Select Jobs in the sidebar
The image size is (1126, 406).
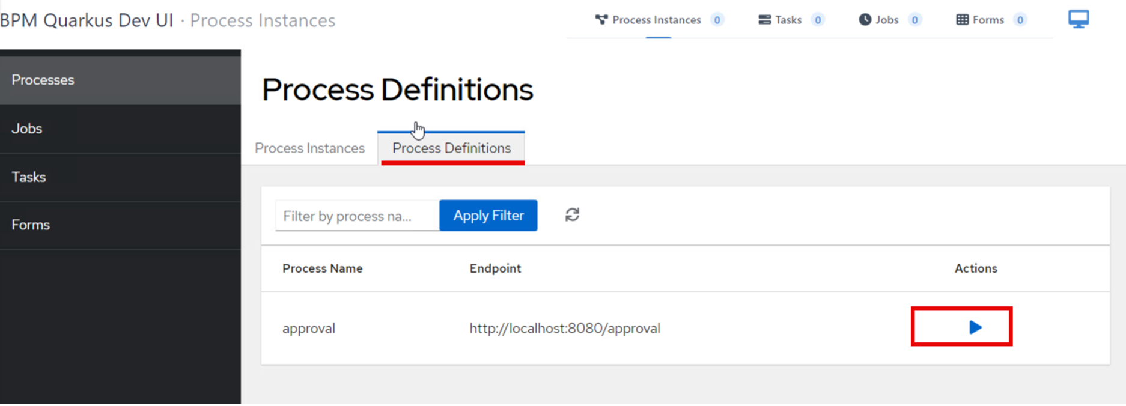tap(120, 129)
